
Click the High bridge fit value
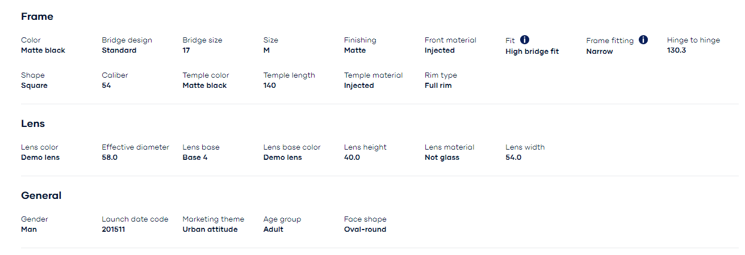(x=532, y=52)
